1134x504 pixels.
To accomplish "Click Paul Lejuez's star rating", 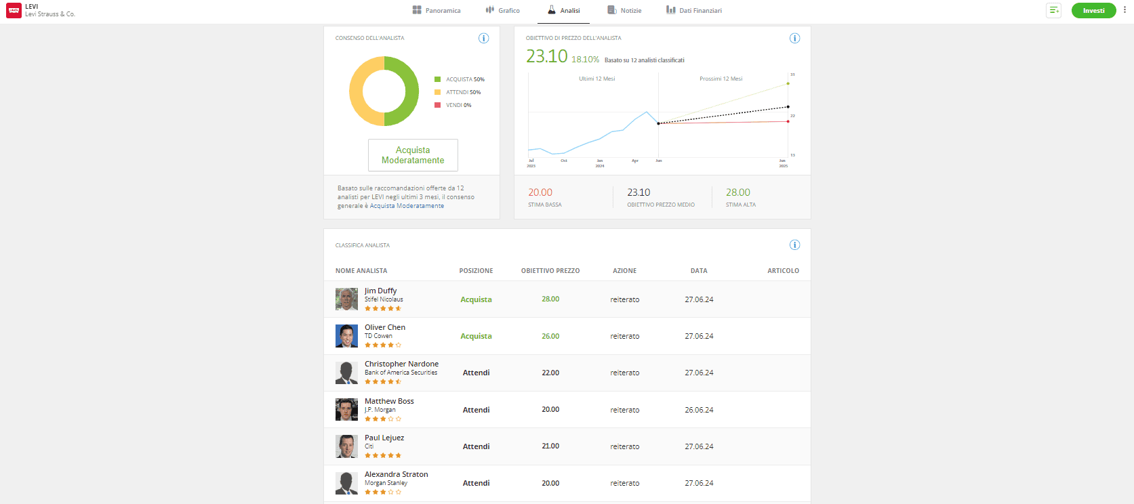I will [x=383, y=455].
